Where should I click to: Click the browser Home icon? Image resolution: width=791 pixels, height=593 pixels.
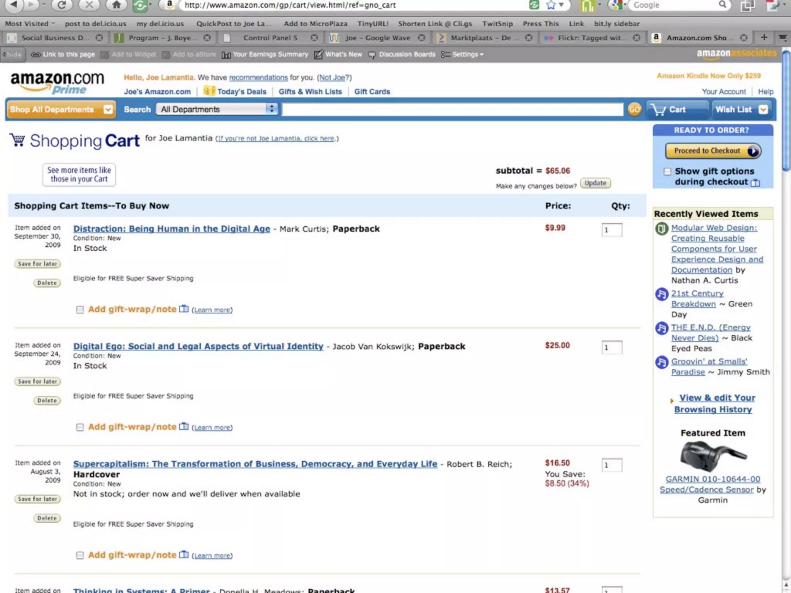click(116, 5)
